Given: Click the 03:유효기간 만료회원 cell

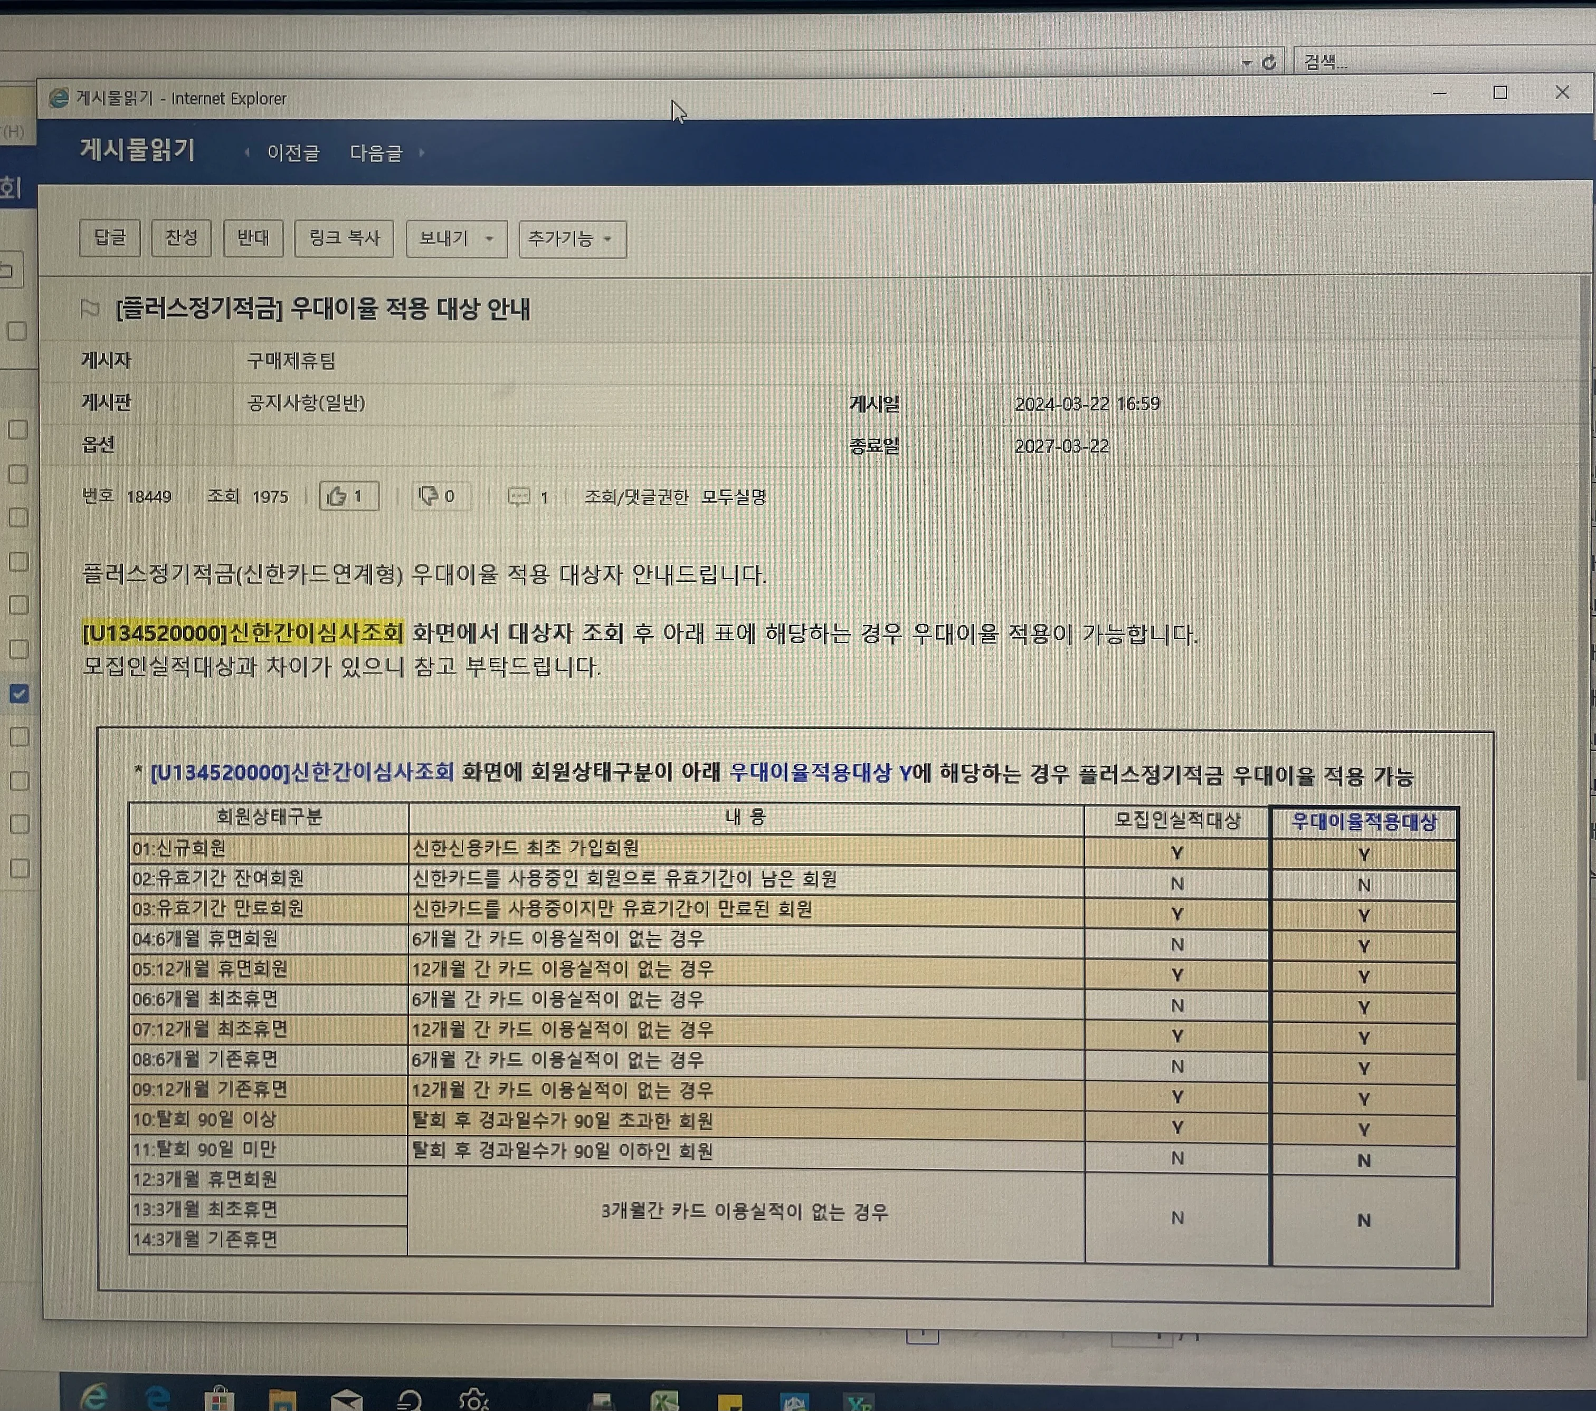Looking at the screenshot, I should click(x=269, y=909).
